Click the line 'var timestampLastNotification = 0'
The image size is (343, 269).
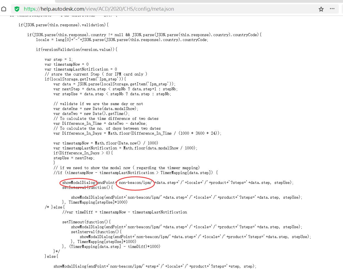coord(81,69)
